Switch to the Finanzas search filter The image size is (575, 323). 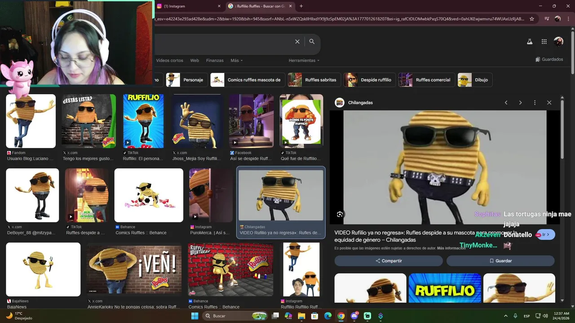tap(215, 61)
